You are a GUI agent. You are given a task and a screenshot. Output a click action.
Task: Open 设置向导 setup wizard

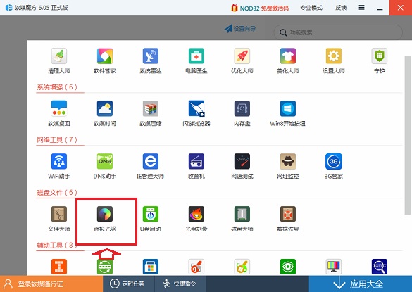240,28
